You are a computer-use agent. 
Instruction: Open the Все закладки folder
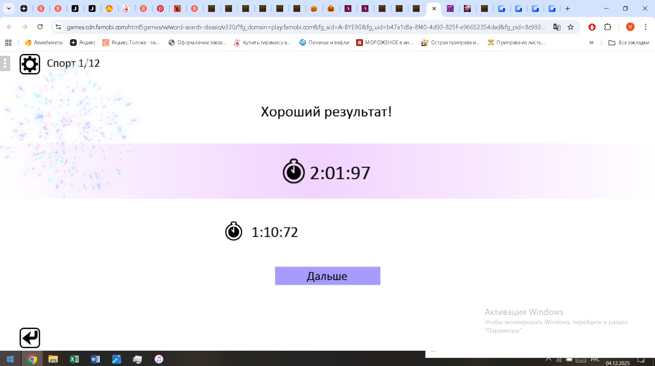629,43
